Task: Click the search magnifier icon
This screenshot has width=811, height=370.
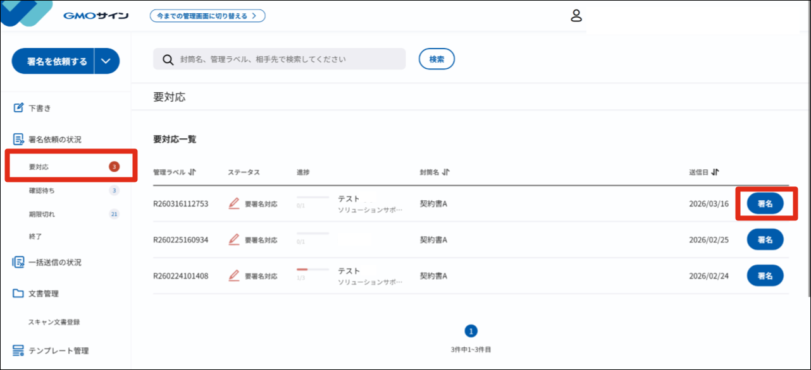Action: click(168, 59)
